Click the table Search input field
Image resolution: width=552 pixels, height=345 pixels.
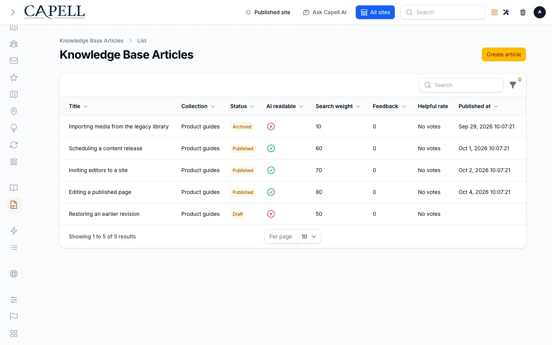[x=461, y=85]
